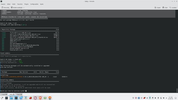Close the slpkg tab

click(x=14, y=94)
